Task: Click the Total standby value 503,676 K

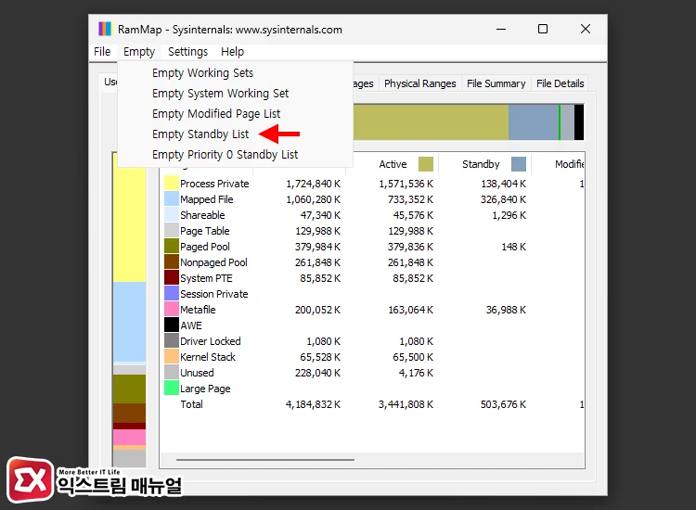Action: pos(503,404)
